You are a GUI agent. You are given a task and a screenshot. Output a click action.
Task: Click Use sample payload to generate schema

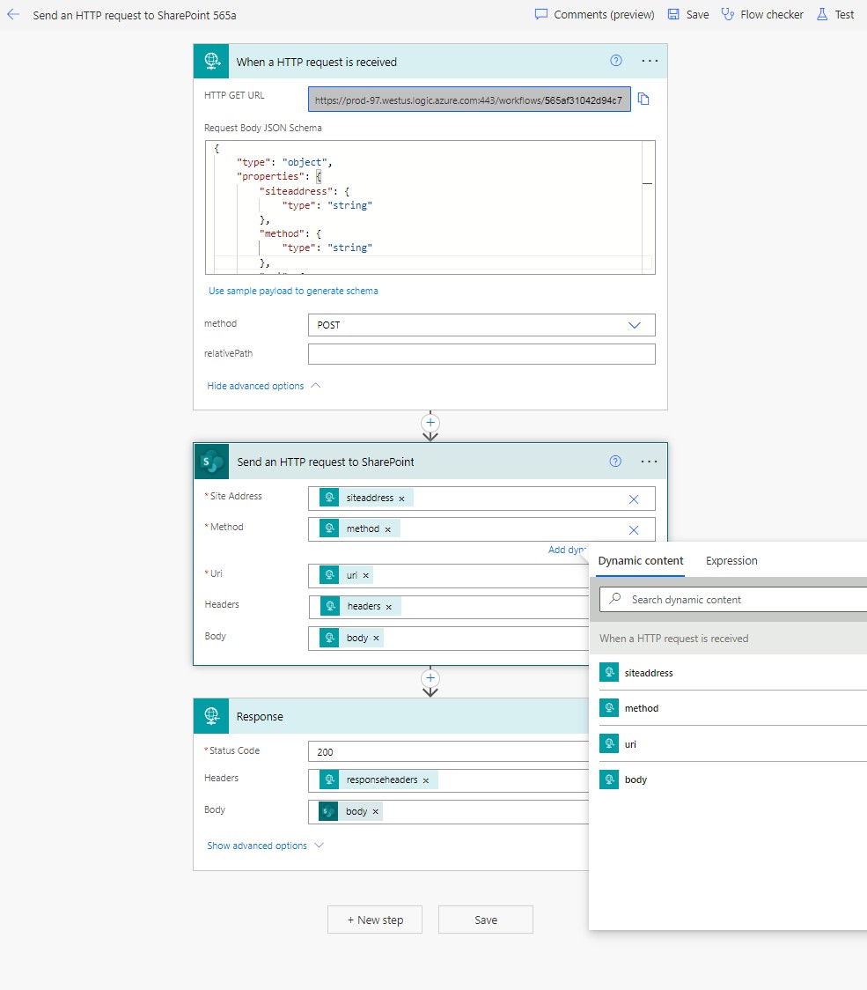pyautogui.click(x=293, y=291)
